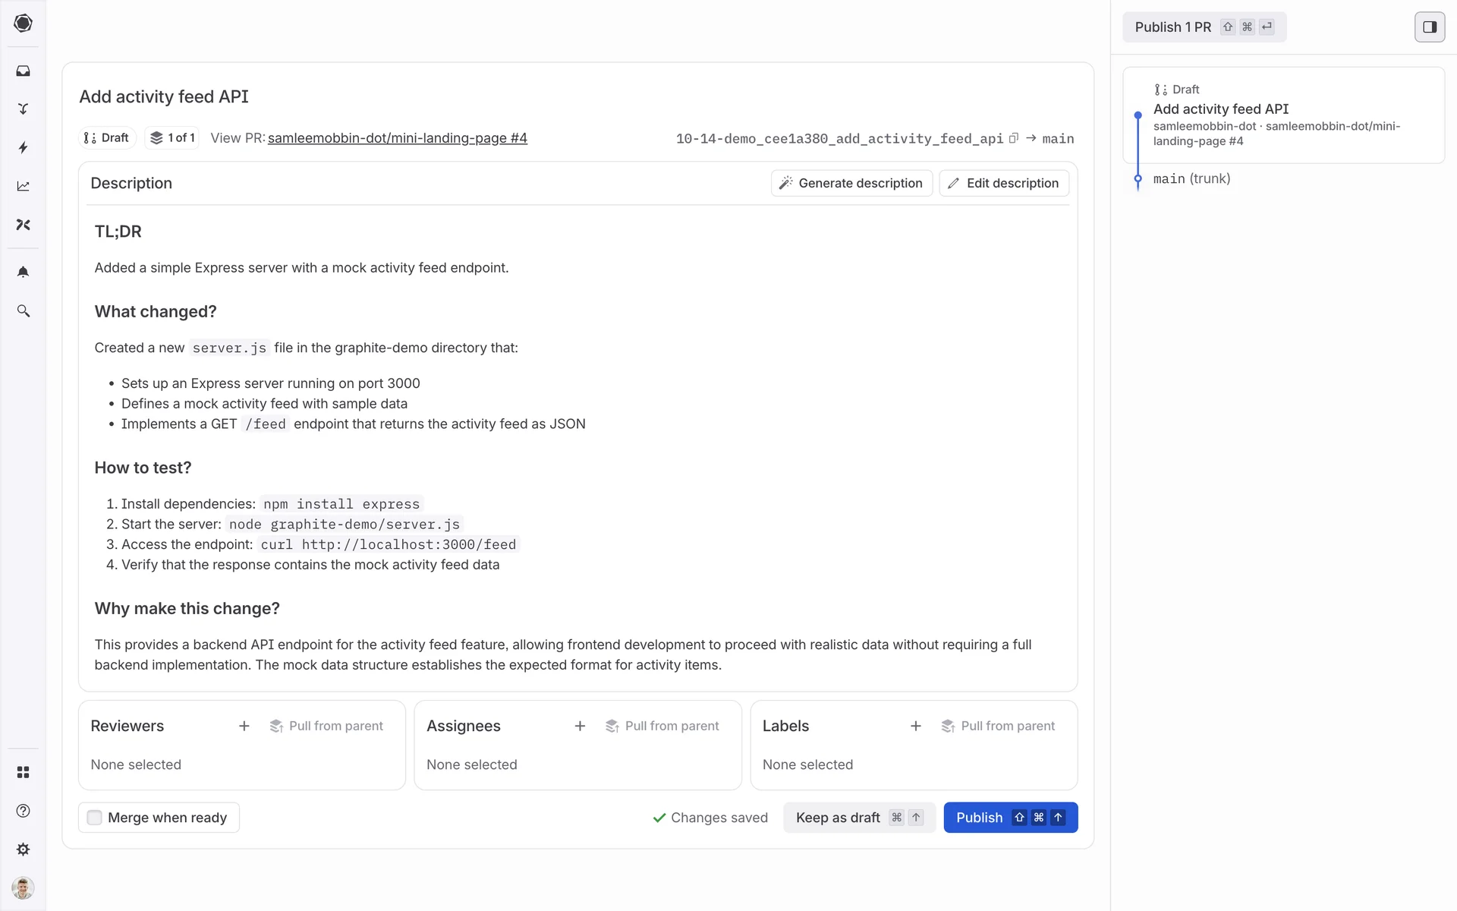Open settings gear in the sidebar

pyautogui.click(x=23, y=850)
